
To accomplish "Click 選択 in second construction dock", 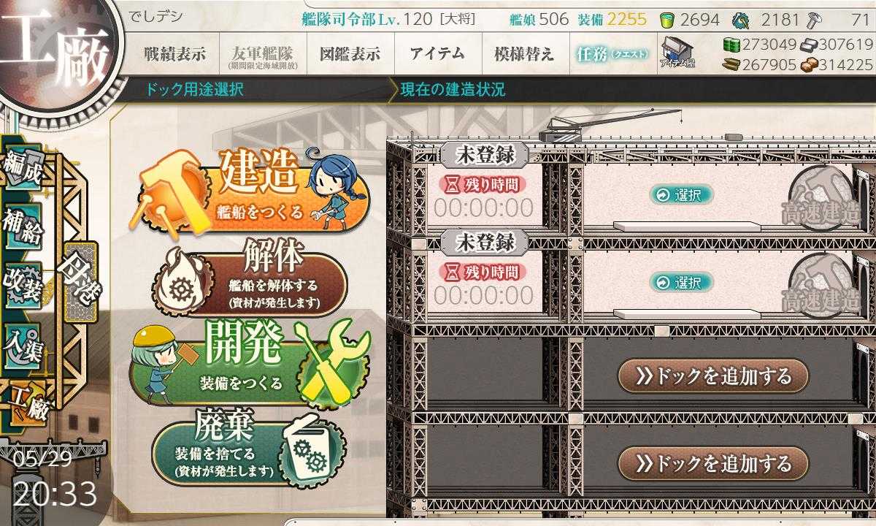I will (681, 283).
